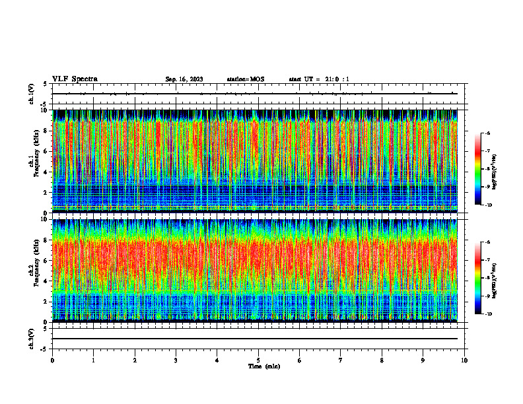Click the ch.1 spectrogram panel
Image resolution: width=523 pixels, height=404 pixels.
pos(255,161)
